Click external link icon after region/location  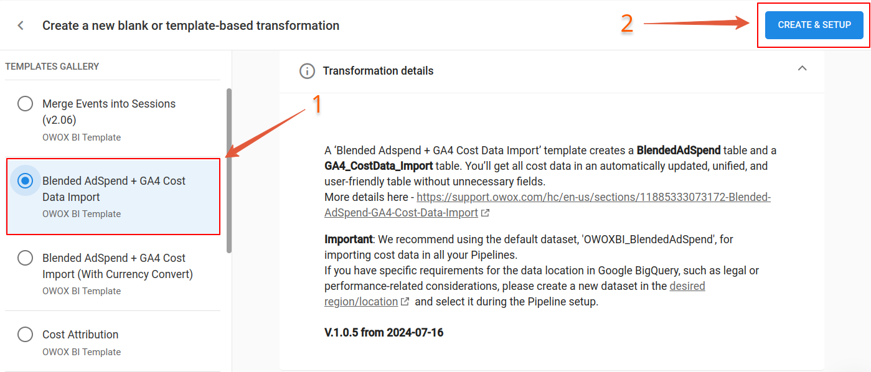(405, 302)
